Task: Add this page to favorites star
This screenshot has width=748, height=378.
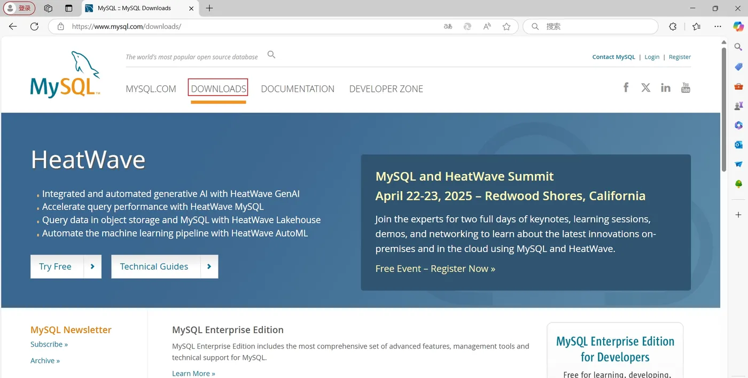Action: point(507,26)
